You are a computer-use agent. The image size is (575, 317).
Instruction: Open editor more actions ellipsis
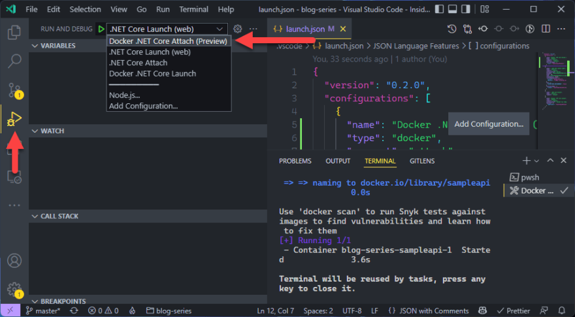click(561, 29)
